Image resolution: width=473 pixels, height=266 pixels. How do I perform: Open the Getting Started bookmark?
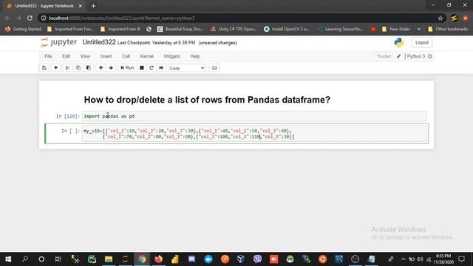(23, 29)
